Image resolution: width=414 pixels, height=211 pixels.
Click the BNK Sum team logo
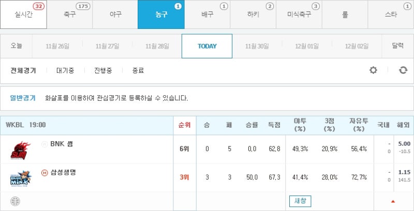(x=20, y=150)
